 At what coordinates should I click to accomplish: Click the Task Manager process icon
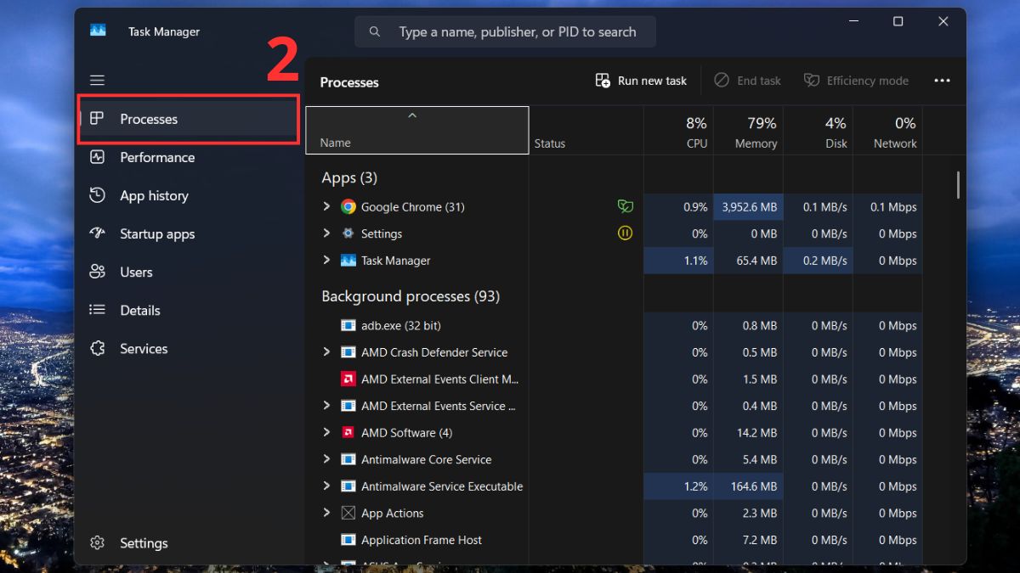coord(348,261)
